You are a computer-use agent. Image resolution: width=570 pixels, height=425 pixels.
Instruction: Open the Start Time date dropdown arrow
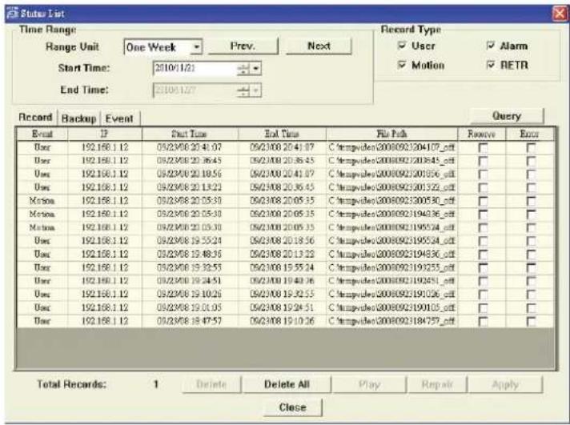256,68
